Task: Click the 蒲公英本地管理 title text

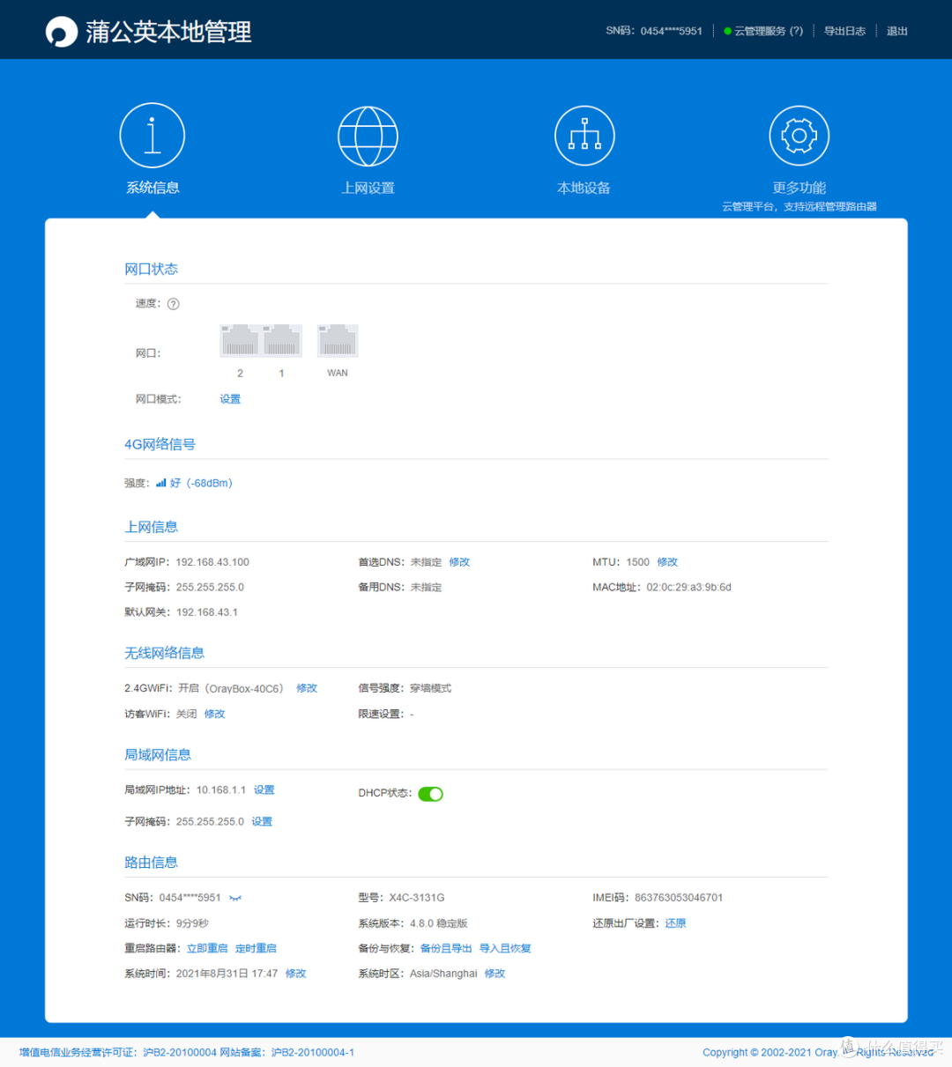Action: (x=168, y=32)
